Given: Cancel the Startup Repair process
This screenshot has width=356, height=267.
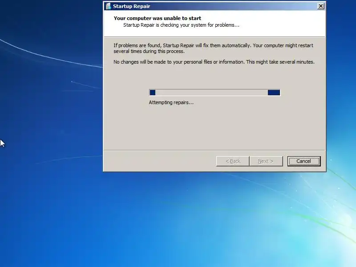Looking at the screenshot, I should pos(304,161).
